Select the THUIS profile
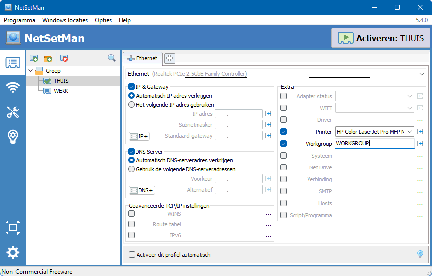Image resolution: width=432 pixels, height=276 pixels. 61,81
